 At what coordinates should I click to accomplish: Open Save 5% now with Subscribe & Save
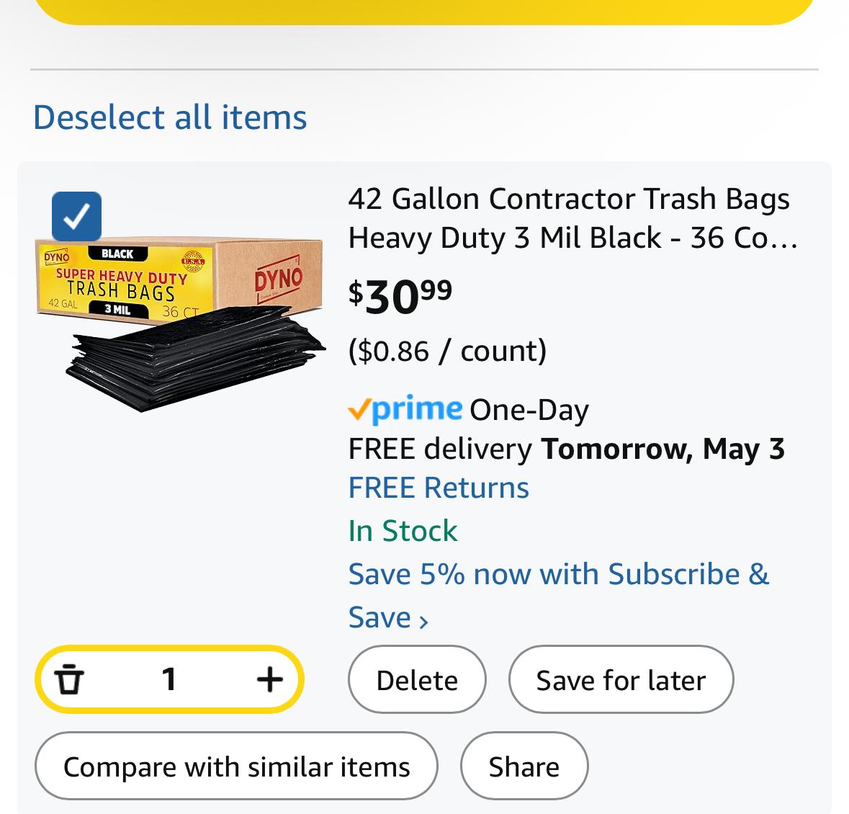click(558, 595)
